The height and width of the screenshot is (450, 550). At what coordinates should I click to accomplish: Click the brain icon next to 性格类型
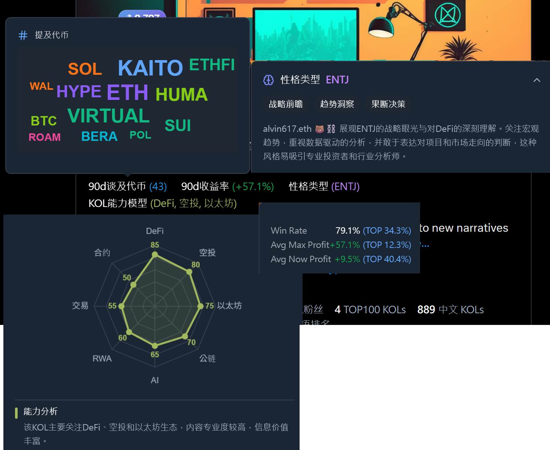pyautogui.click(x=268, y=80)
